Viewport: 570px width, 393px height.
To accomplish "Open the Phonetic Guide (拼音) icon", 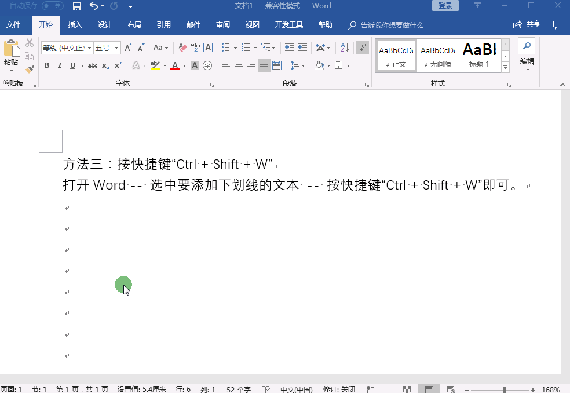I will (x=195, y=48).
